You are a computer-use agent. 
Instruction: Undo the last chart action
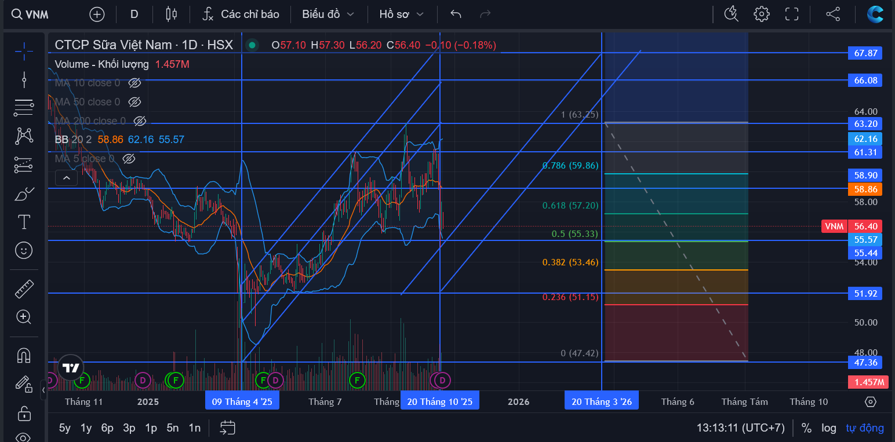(456, 14)
